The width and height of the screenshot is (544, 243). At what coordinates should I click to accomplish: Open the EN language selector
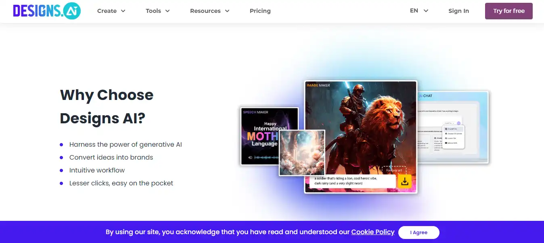pos(419,11)
